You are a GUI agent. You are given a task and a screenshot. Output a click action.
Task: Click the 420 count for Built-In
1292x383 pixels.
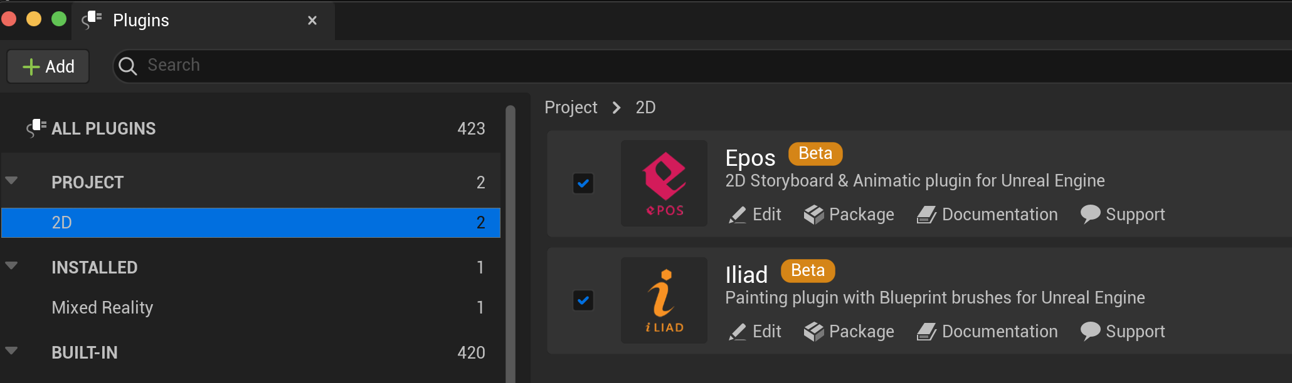coord(471,353)
